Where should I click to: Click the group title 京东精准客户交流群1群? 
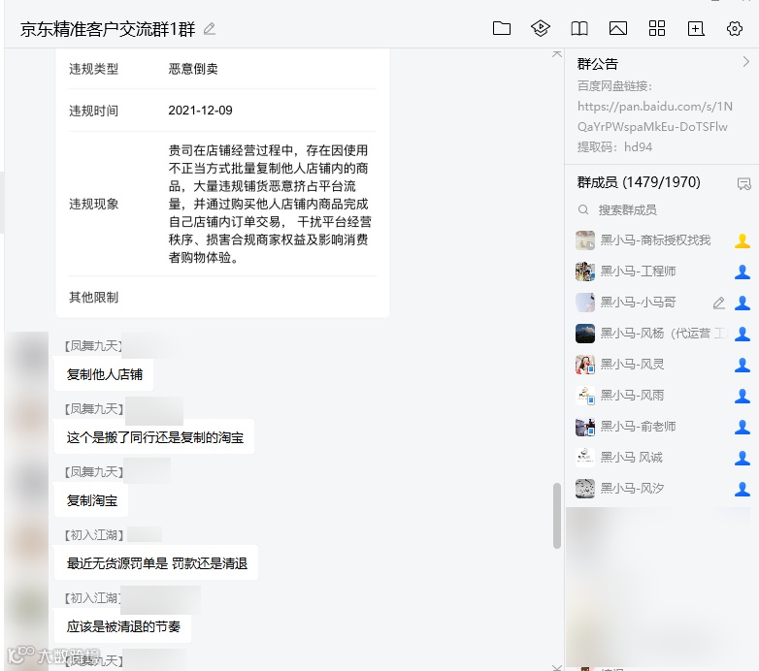[108, 29]
